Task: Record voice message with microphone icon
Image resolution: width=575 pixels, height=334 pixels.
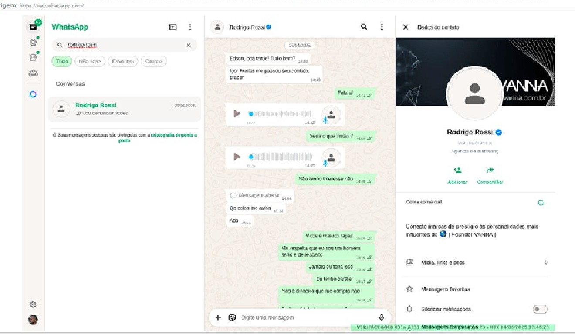Action: pos(382,317)
